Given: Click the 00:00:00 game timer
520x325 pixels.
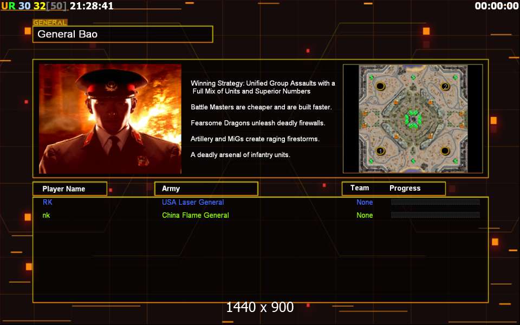Looking at the screenshot, I should tap(497, 5).
